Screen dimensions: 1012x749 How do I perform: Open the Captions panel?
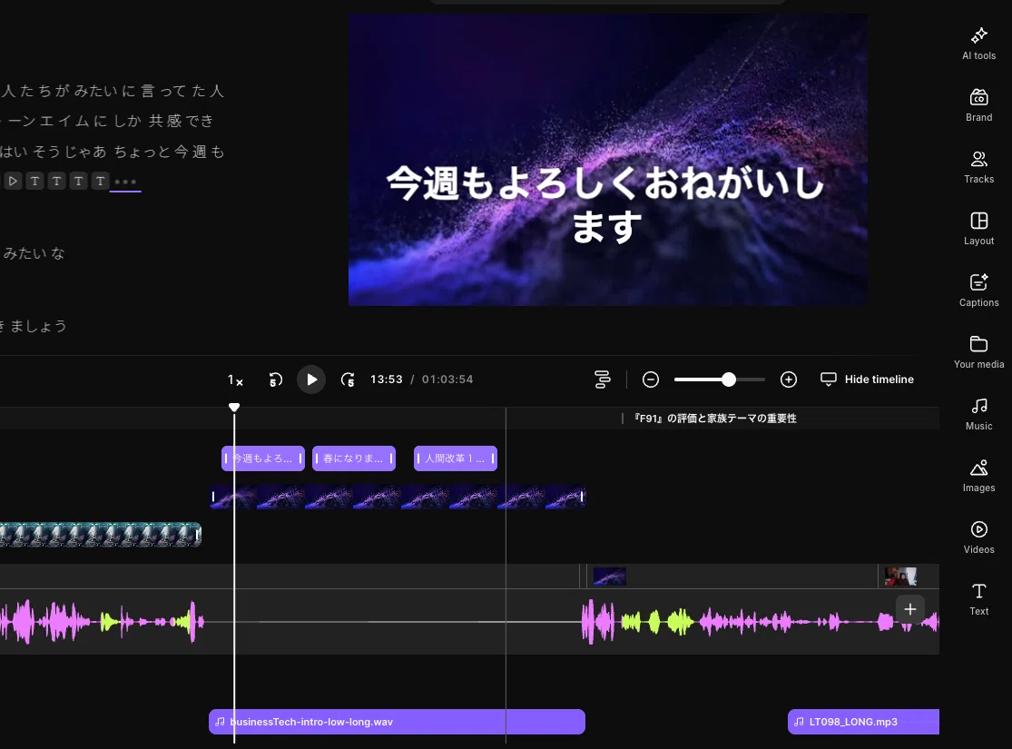[978, 291]
